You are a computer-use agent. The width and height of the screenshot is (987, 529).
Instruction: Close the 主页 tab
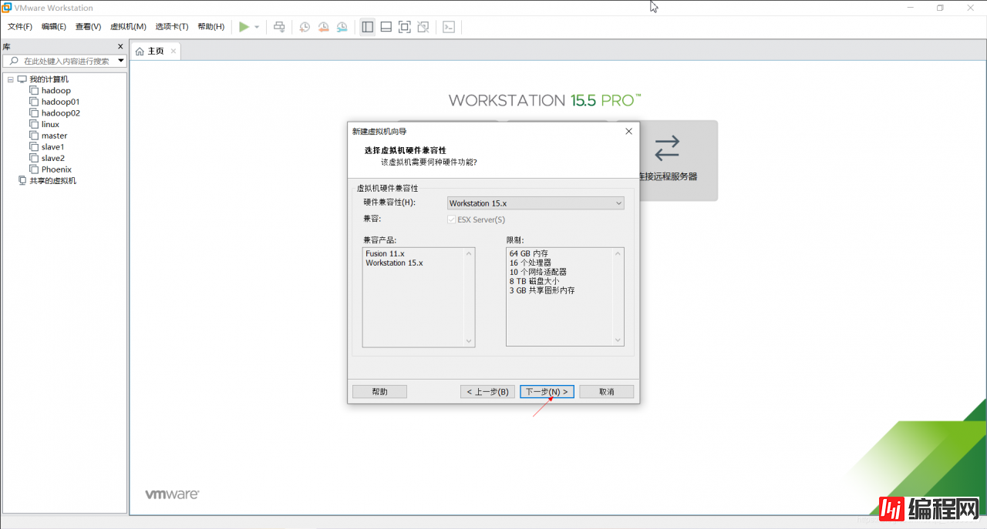click(173, 52)
